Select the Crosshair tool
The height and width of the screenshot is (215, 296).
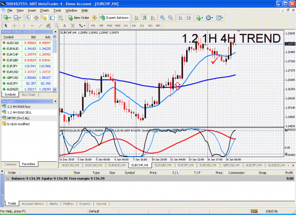(14, 26)
